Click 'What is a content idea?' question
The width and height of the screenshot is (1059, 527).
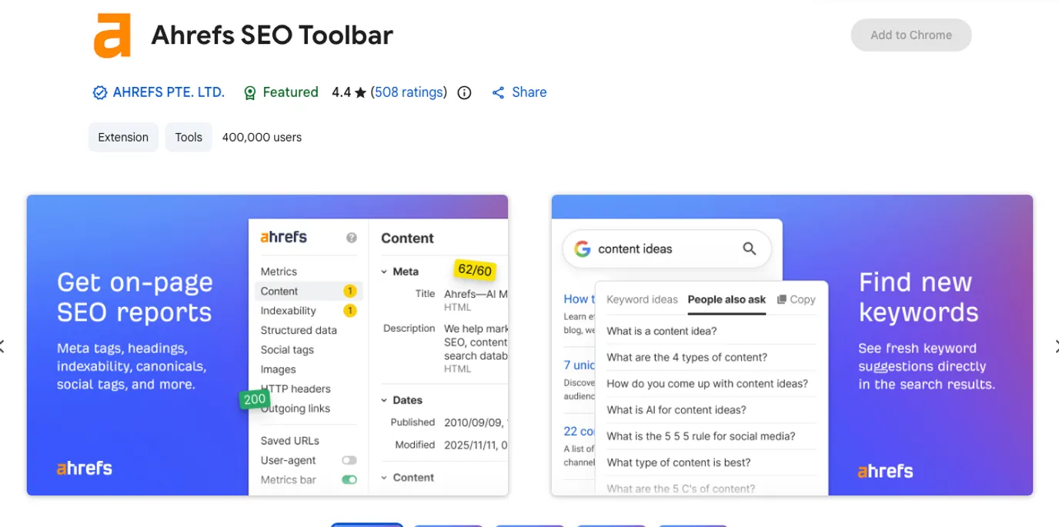[x=662, y=331]
